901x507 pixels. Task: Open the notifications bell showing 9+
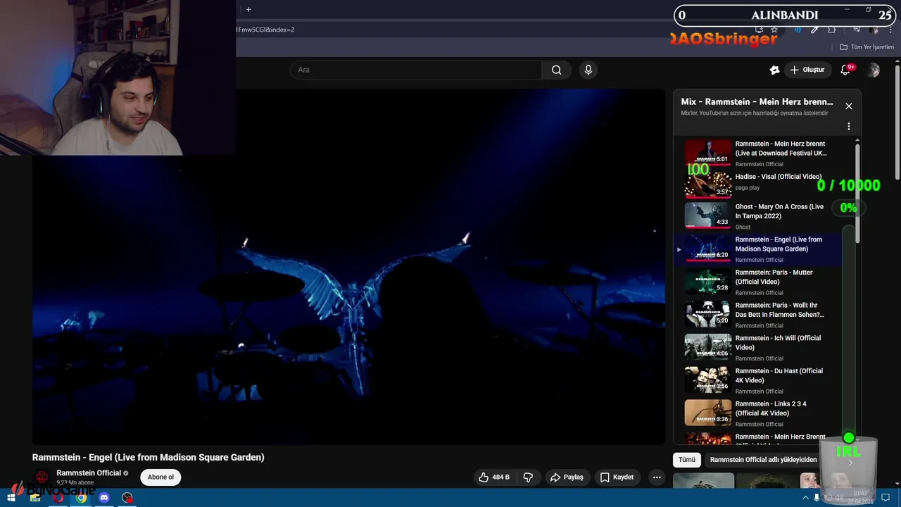[x=846, y=70]
